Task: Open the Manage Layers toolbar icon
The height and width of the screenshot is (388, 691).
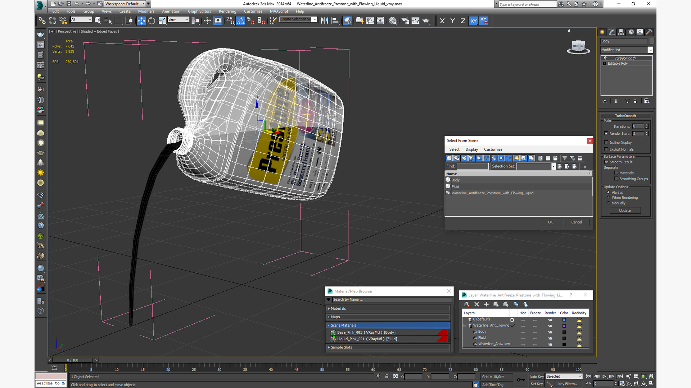Action: pyautogui.click(x=347, y=20)
